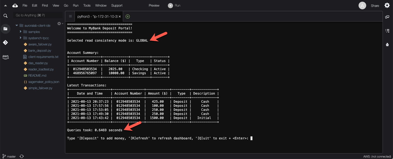This screenshot has height=159, width=393.
Task: Open Preferences with the gear icon
Action: coord(387,5)
